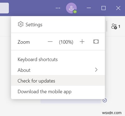This screenshot has width=125, height=116.
Task: Choose Download the mobile app
Action: pos(58,92)
